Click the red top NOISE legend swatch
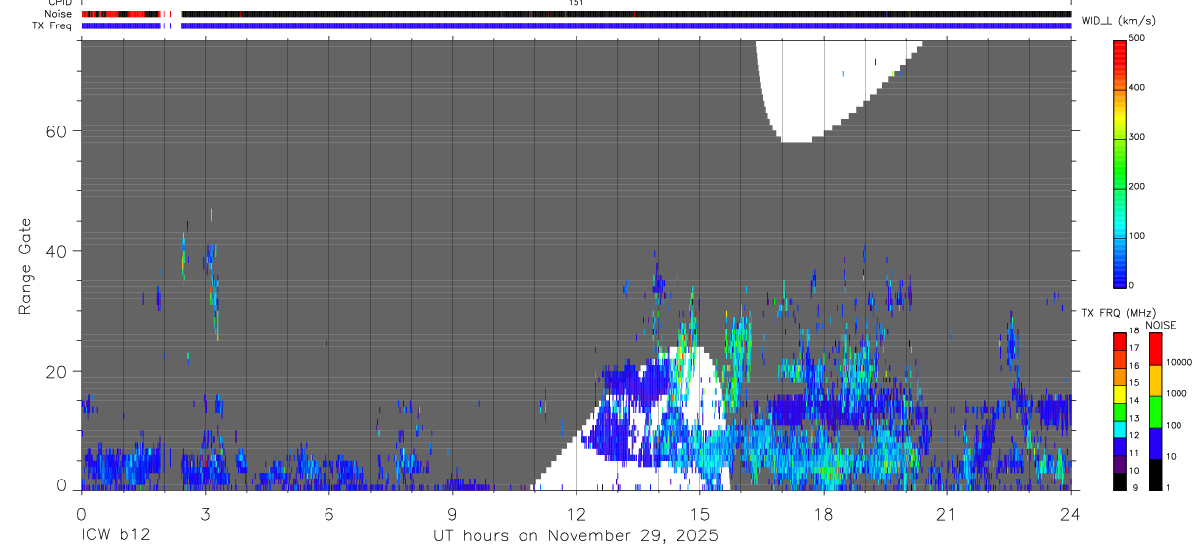The width and height of the screenshot is (1204, 556). pyautogui.click(x=1154, y=348)
